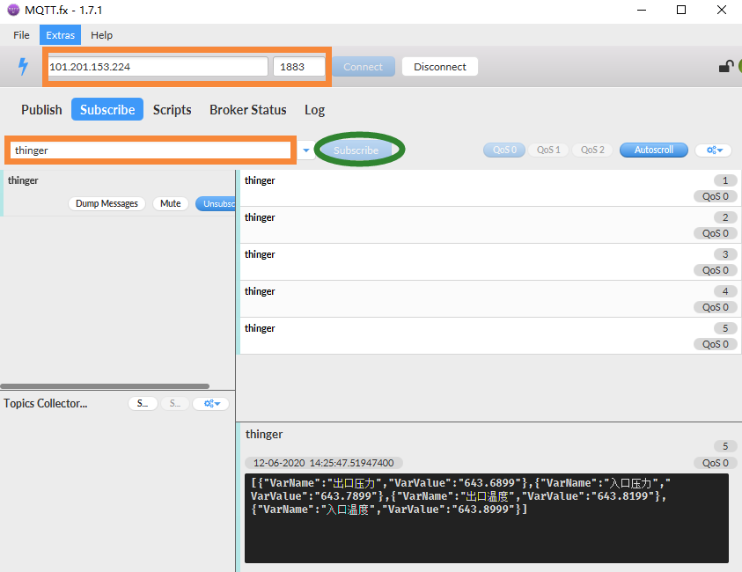Open the Topics Collector gear dropdown
This screenshot has width=742, height=572.
tap(211, 404)
